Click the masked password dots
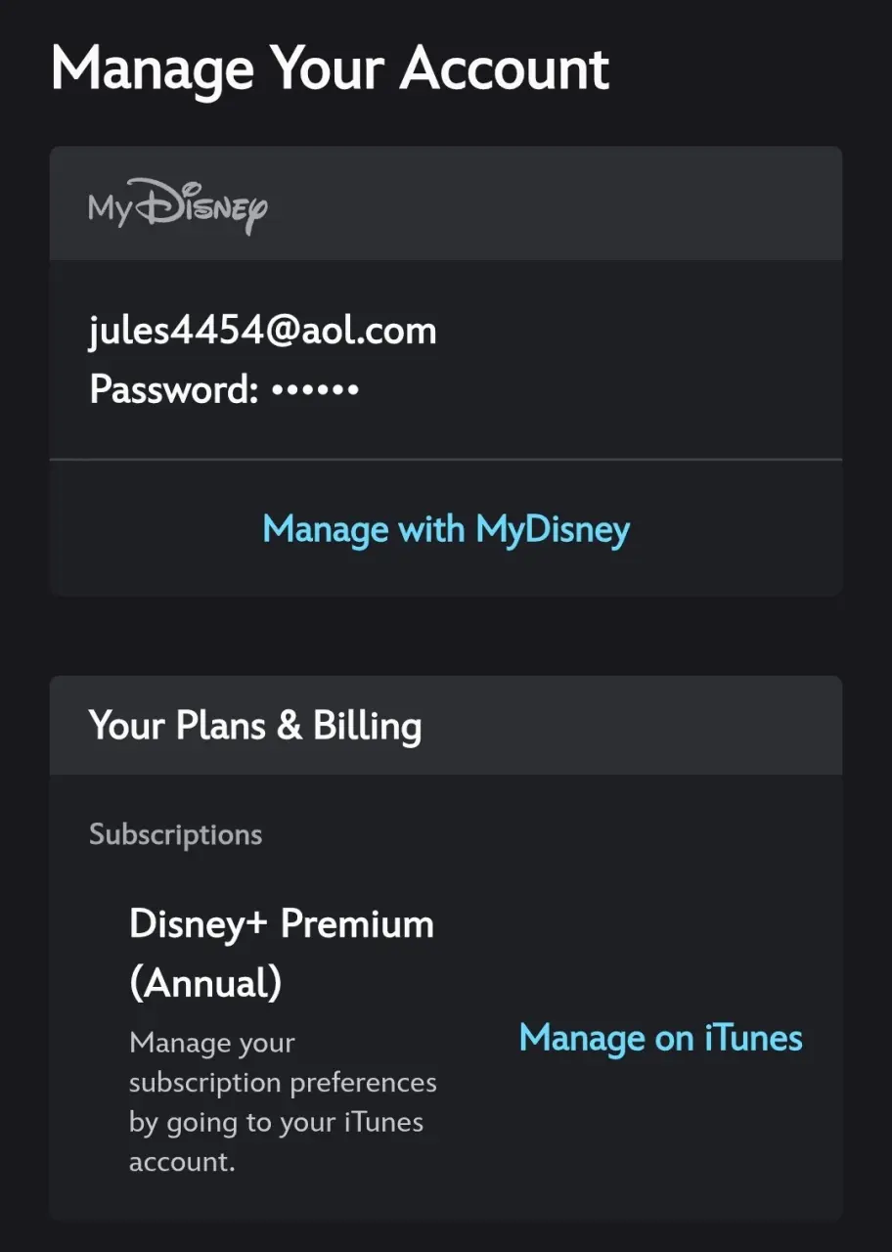Viewport: 892px width, 1252px height. click(315, 390)
